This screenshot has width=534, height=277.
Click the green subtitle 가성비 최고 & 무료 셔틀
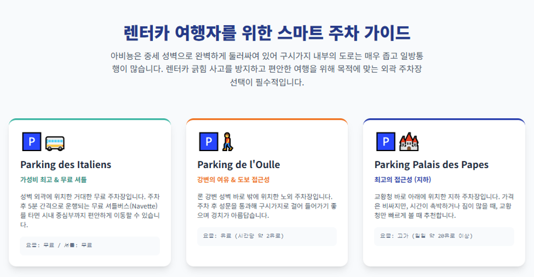[54, 180]
